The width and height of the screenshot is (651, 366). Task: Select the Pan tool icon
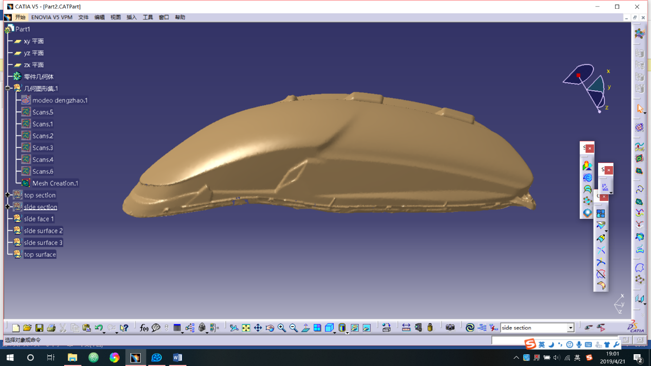tap(258, 328)
